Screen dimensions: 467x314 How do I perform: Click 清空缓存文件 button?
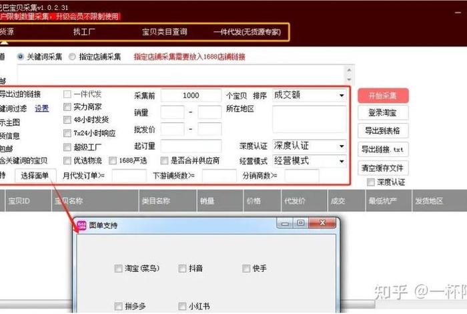point(383,168)
